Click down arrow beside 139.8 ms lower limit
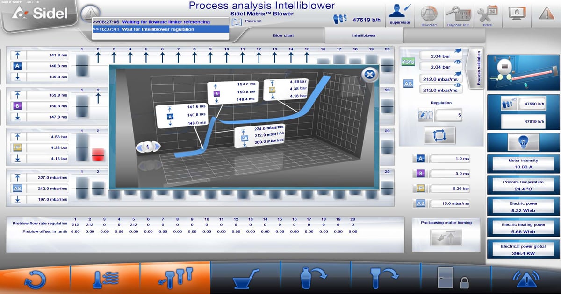 pyautogui.click(x=18, y=77)
